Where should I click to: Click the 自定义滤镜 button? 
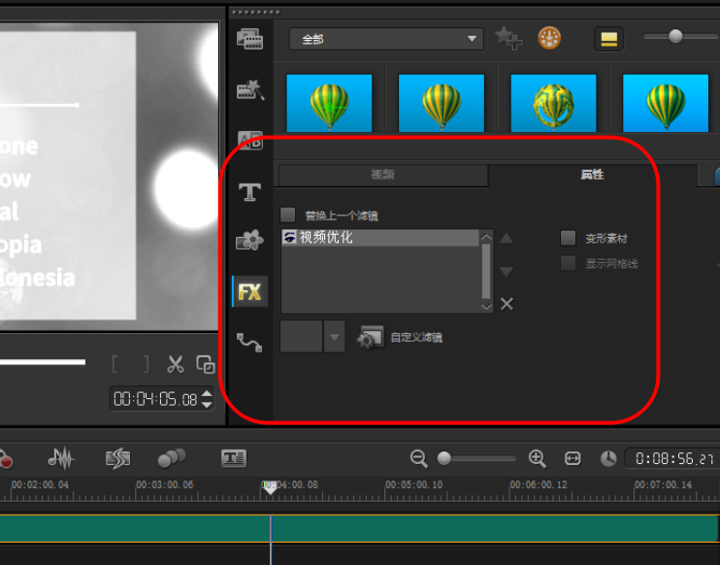(400, 338)
